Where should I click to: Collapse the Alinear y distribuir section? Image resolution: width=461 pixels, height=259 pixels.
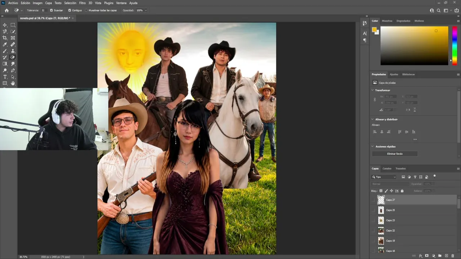(x=373, y=119)
